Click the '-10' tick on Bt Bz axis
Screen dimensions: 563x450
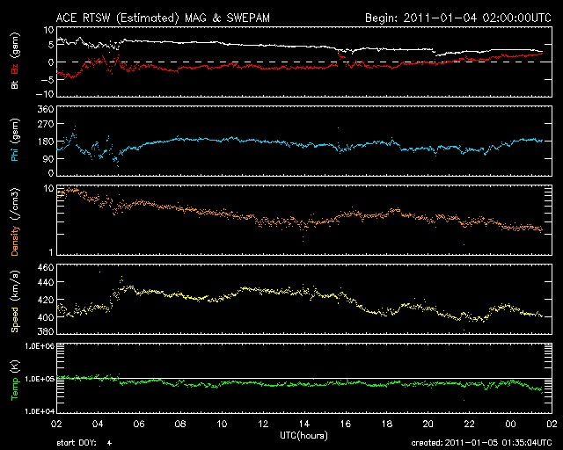pyautogui.click(x=45, y=94)
